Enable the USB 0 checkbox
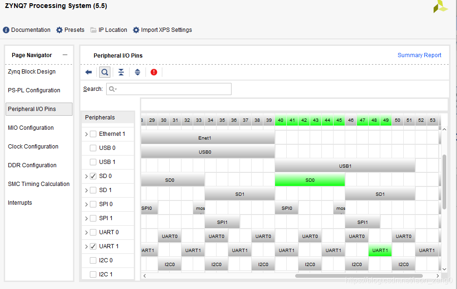Screen dimensions: 457x289 click(93, 148)
